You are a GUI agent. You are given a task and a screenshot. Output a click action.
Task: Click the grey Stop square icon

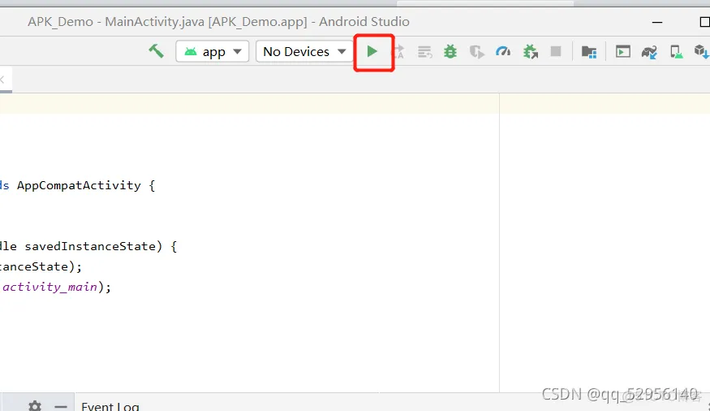pyautogui.click(x=556, y=51)
